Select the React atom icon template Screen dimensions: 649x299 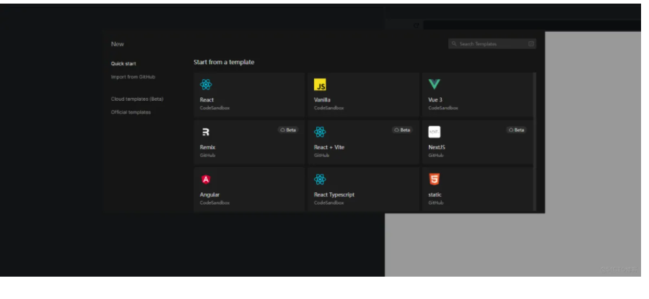coord(206,85)
